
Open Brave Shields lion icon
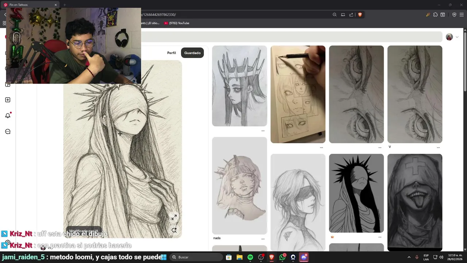[x=360, y=15]
